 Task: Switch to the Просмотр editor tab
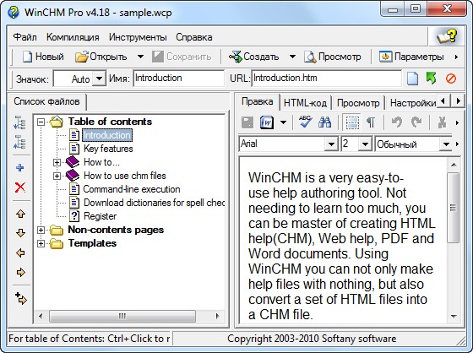point(358,103)
